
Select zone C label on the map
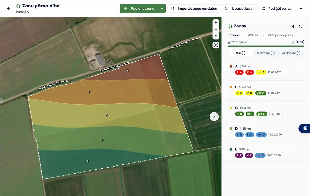pos(107,115)
